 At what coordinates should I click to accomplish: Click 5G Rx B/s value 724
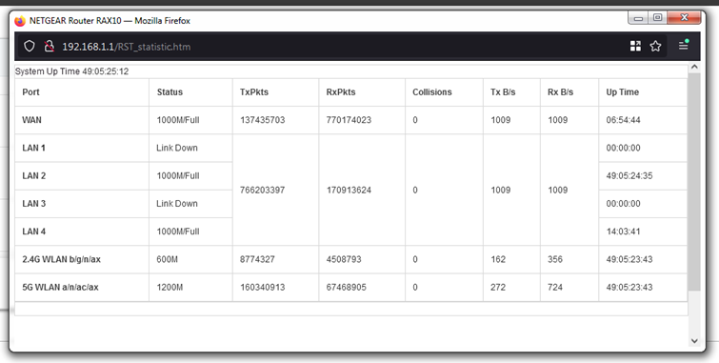pos(555,288)
